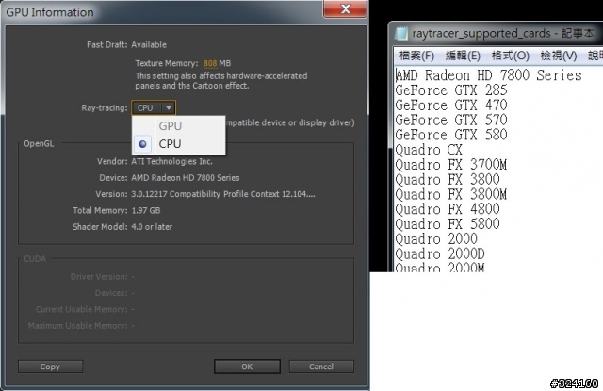Viewport: 603px width, 391px height.
Task: Close the GPU Information dialog
Action: pos(345,8)
